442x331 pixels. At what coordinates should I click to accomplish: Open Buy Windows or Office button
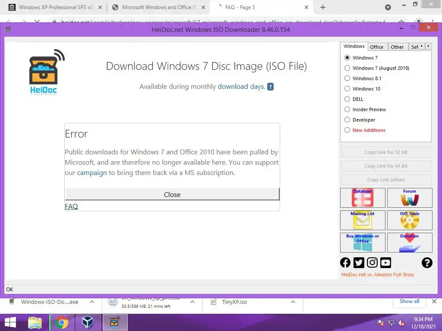(363, 242)
